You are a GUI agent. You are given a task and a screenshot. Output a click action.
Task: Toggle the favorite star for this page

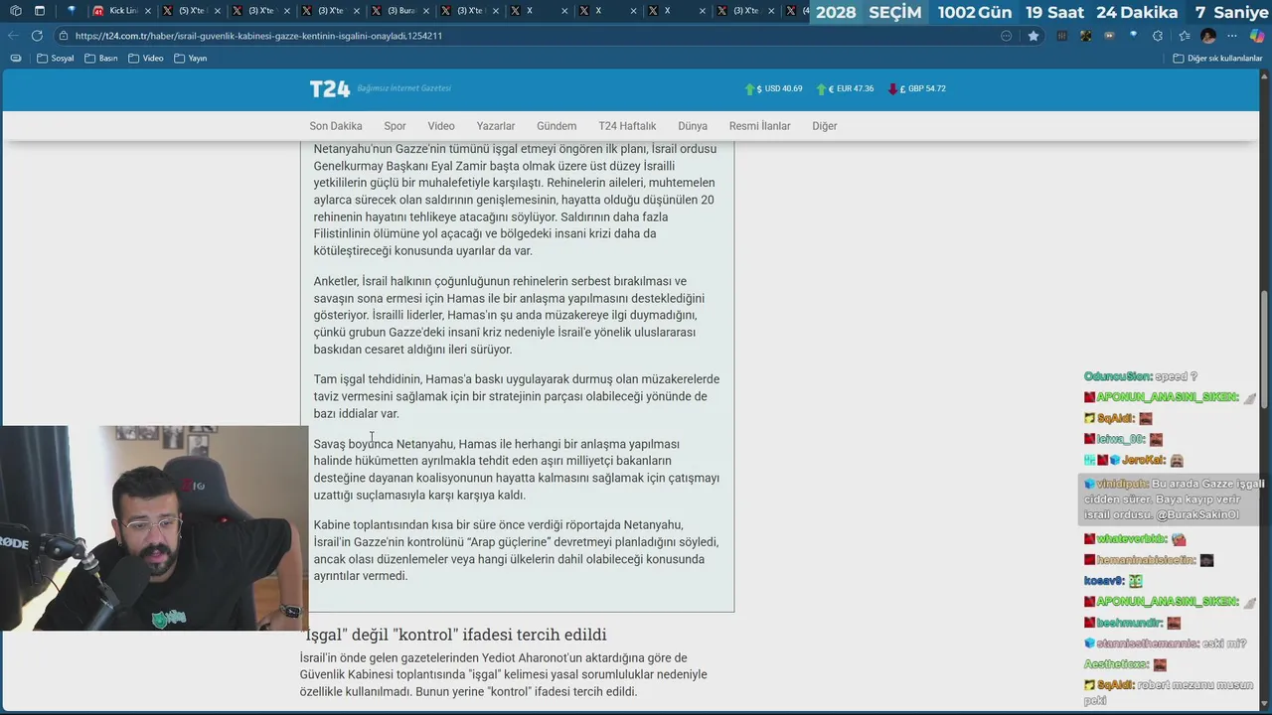point(1033,36)
